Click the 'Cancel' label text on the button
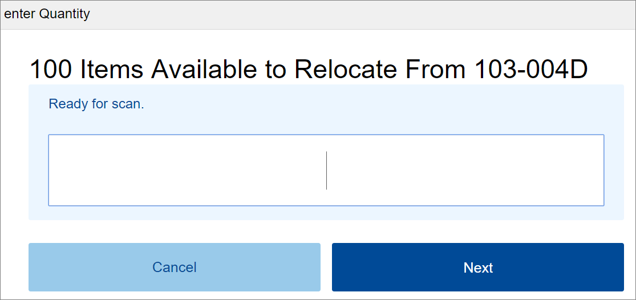 (x=175, y=267)
